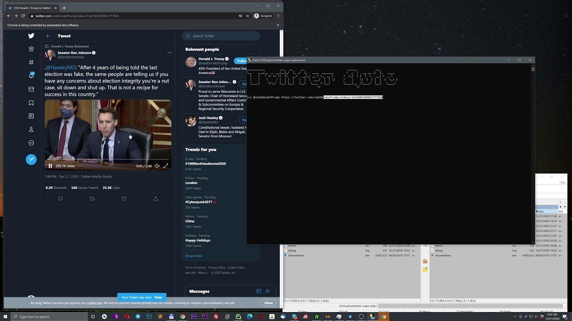Open Photoshop from taskbar
The image size is (572, 321).
coord(149,317)
